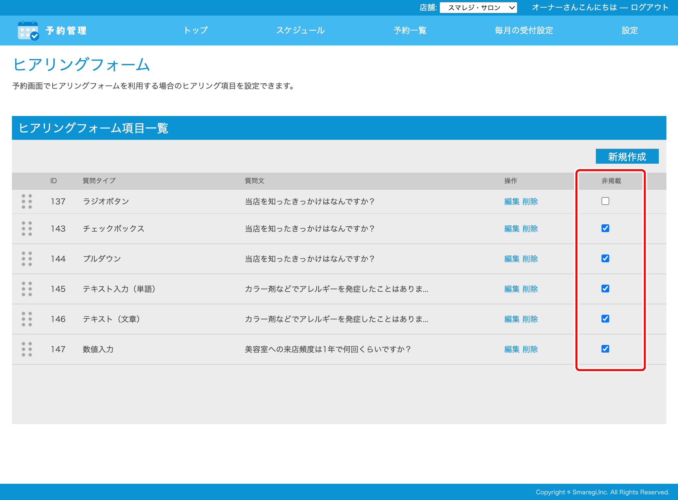Open the 店舗 store dropdown
678x500 pixels.
click(478, 8)
